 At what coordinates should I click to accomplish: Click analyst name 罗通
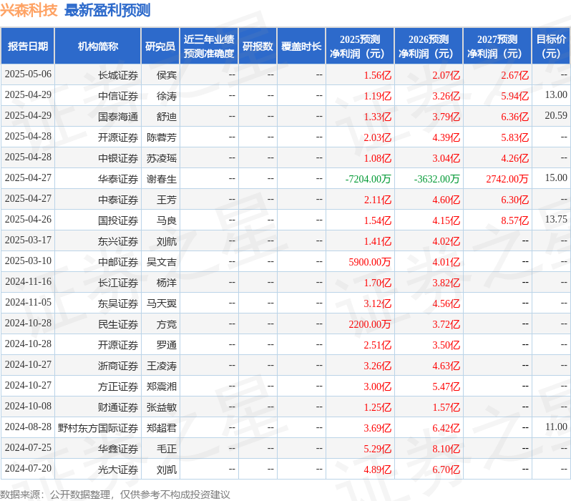point(167,346)
